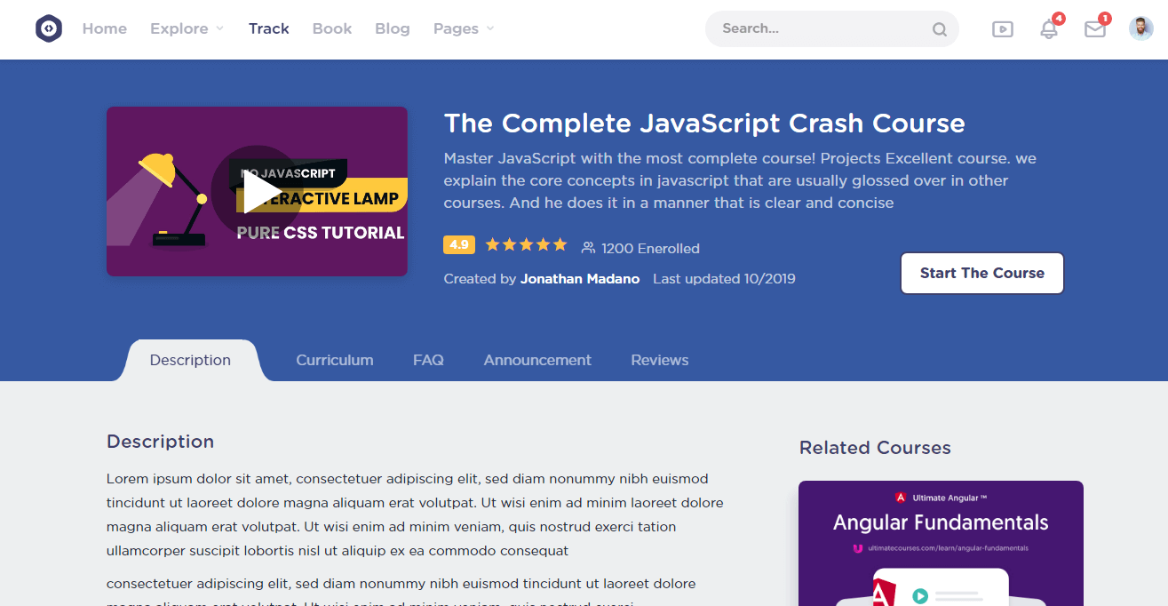Click the user profile avatar
This screenshot has width=1168, height=606.
[1140, 28]
